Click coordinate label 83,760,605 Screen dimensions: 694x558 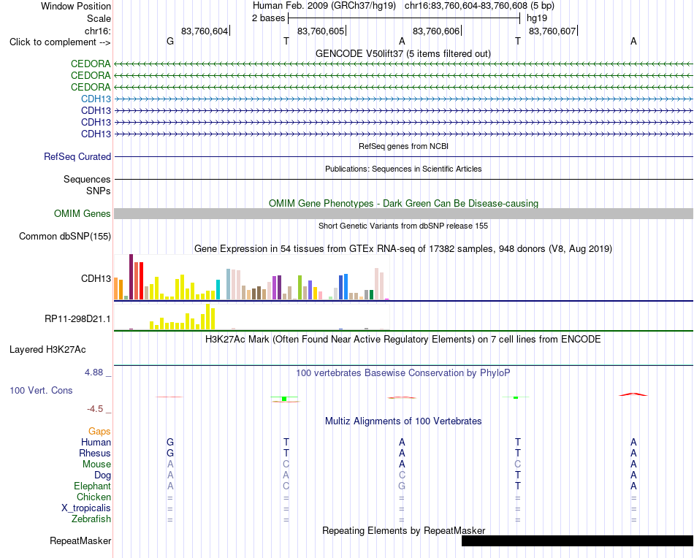(321, 31)
